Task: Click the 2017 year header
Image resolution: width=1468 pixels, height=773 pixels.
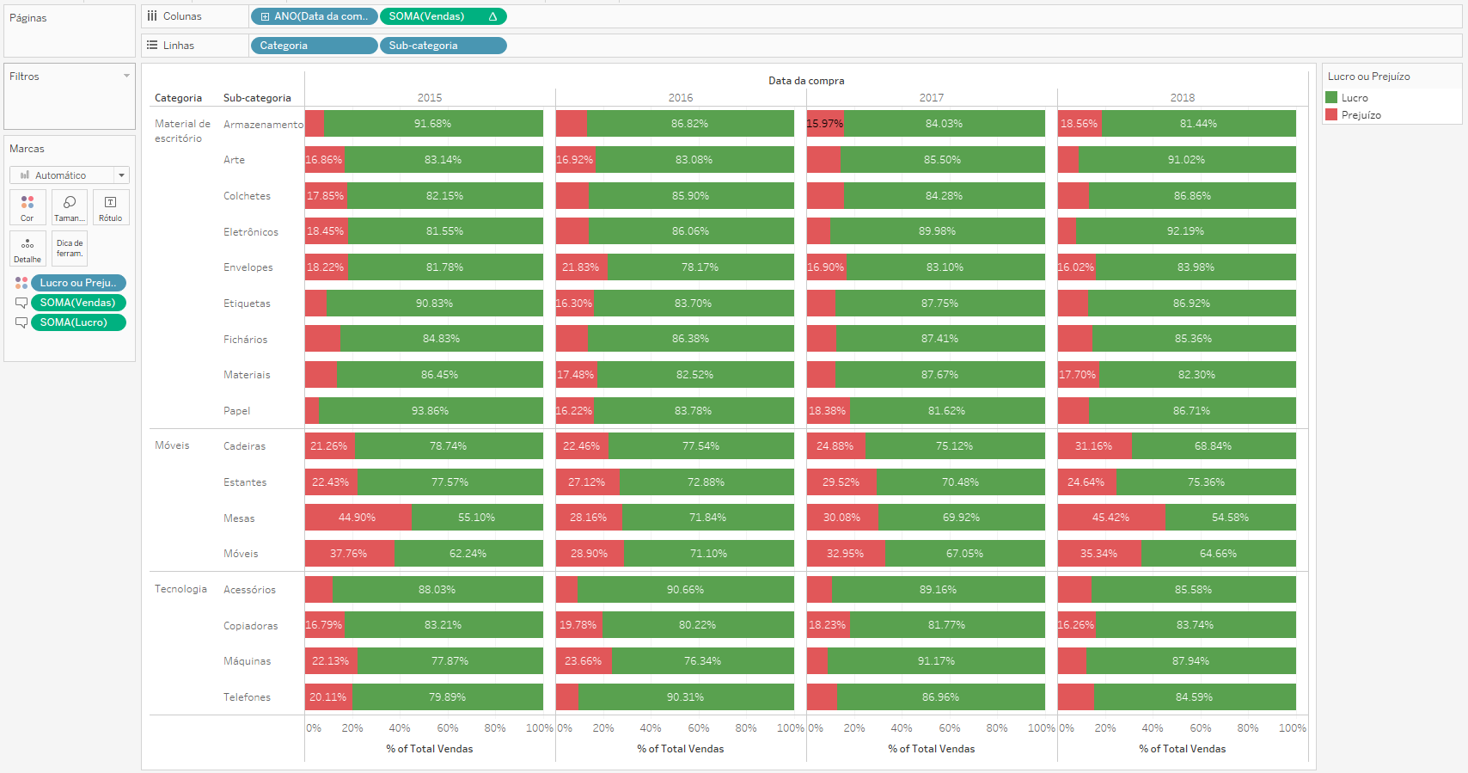Action: pyautogui.click(x=932, y=98)
